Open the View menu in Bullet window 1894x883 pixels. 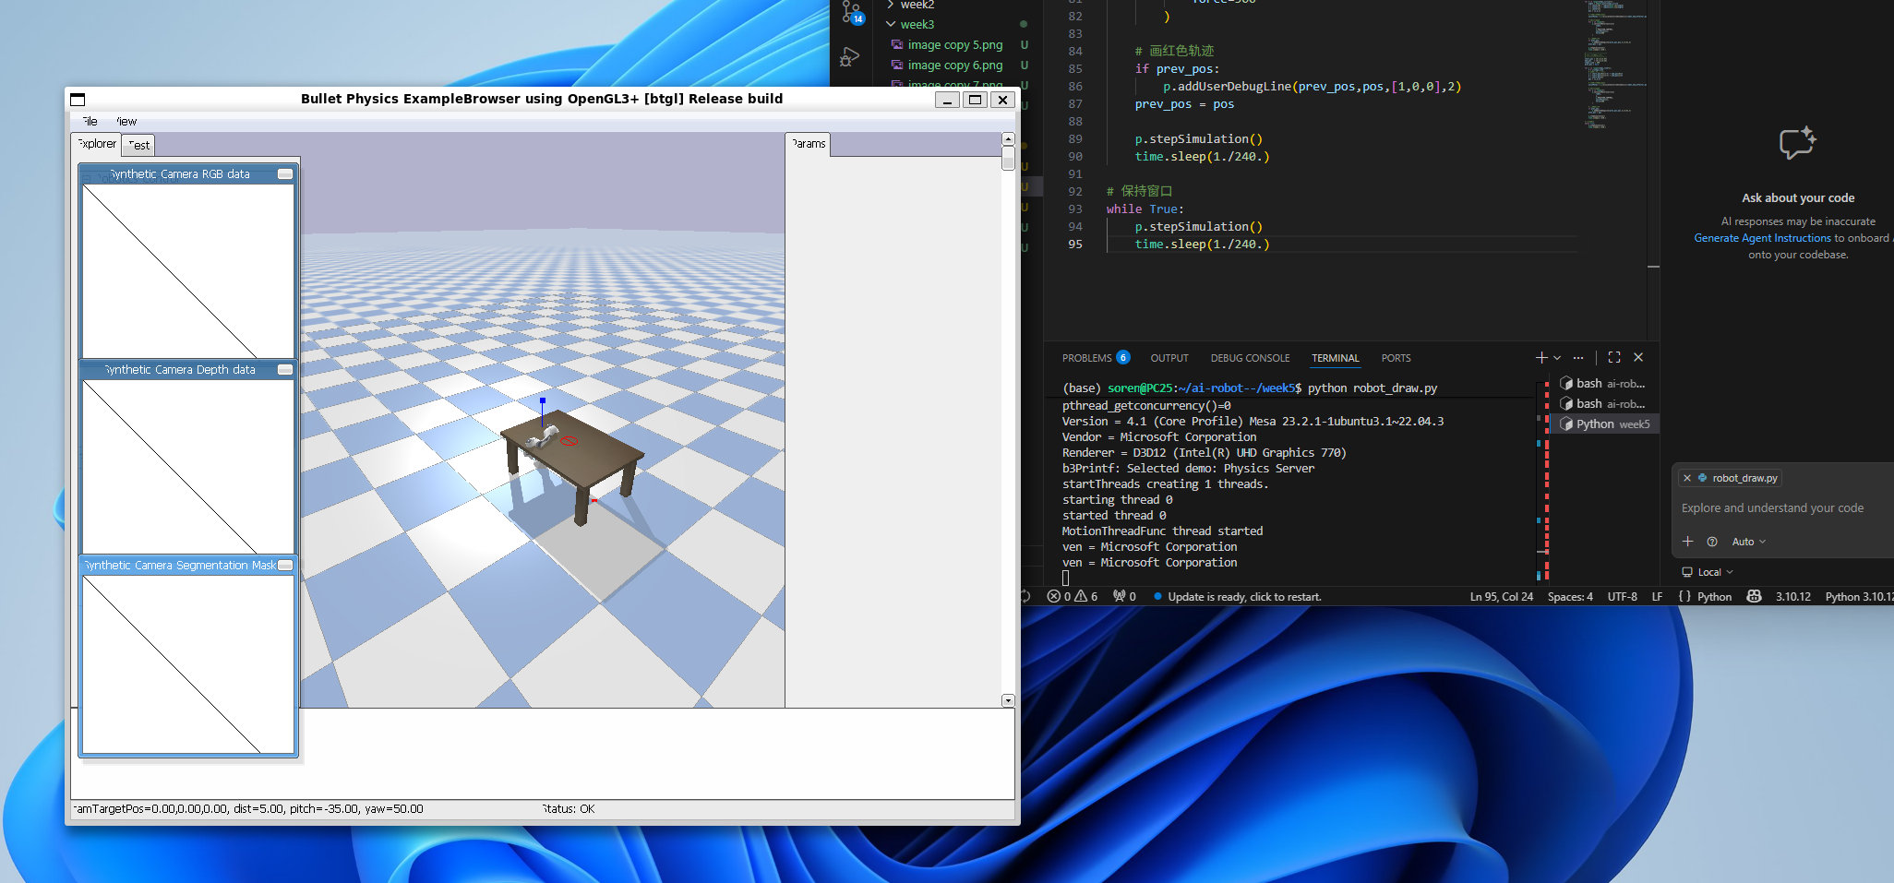click(126, 122)
